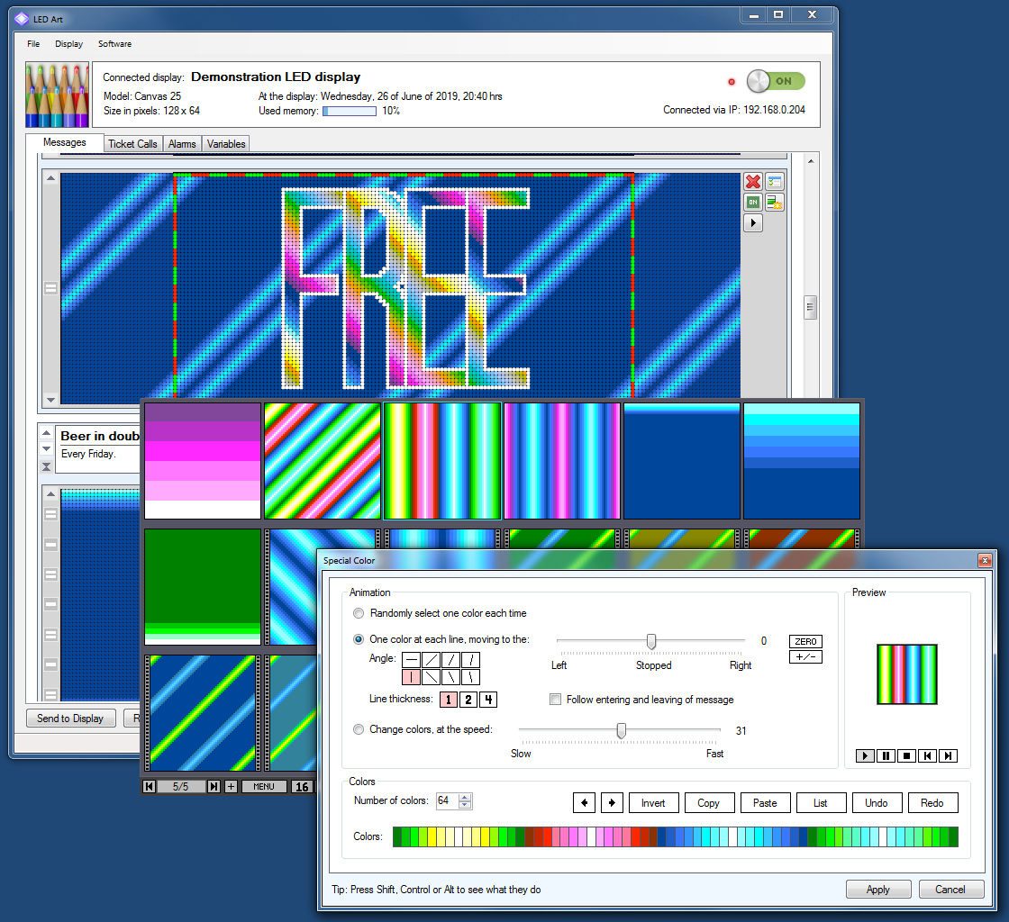Click the Left/Right movement slider handle
This screenshot has width=1009, height=922.
click(650, 641)
